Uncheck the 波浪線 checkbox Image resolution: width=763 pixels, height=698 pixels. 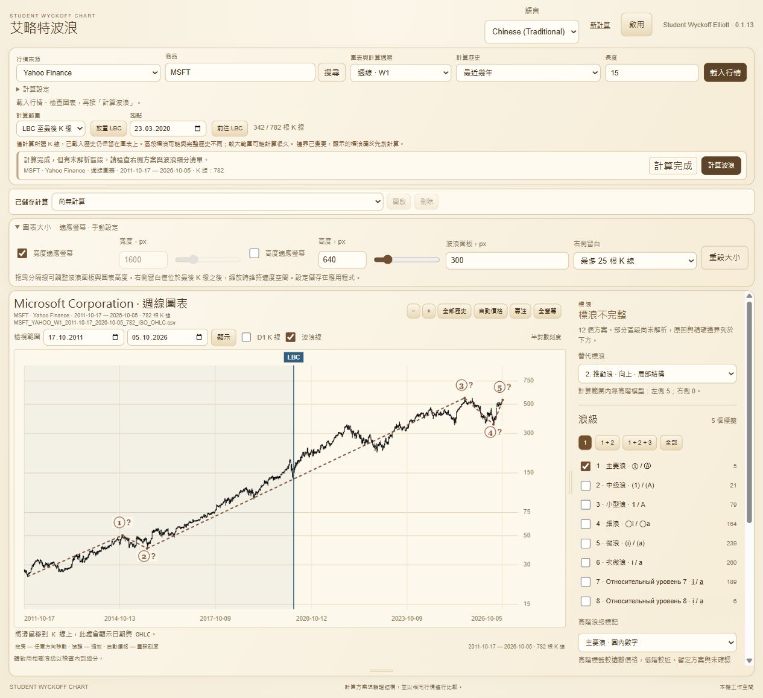pyautogui.click(x=291, y=337)
